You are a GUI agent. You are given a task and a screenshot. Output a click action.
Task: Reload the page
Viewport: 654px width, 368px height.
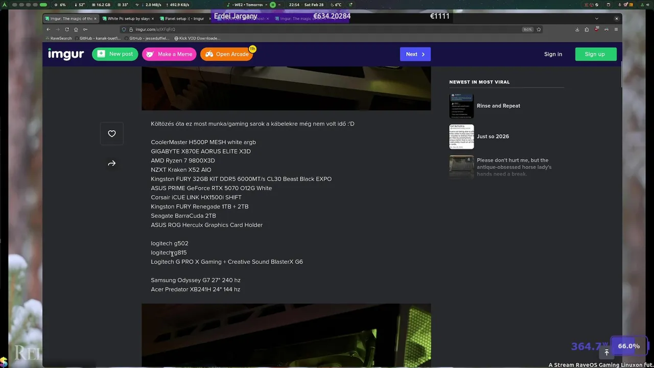(x=67, y=30)
